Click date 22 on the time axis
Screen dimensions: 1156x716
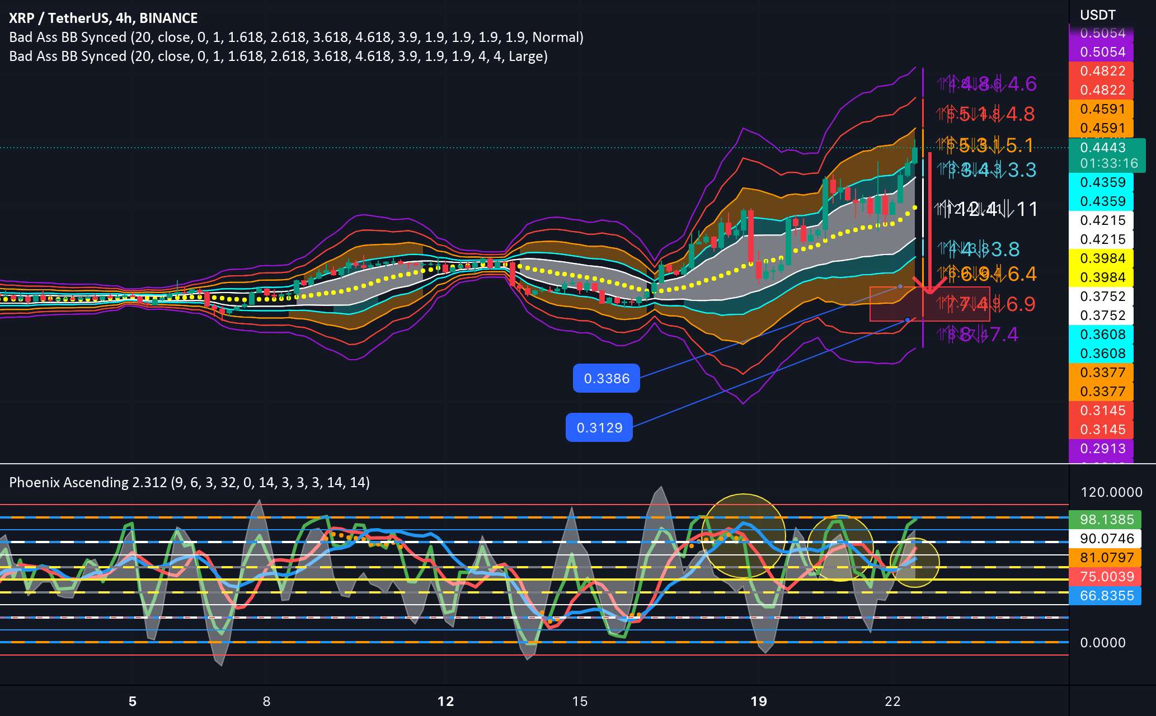pyautogui.click(x=892, y=701)
